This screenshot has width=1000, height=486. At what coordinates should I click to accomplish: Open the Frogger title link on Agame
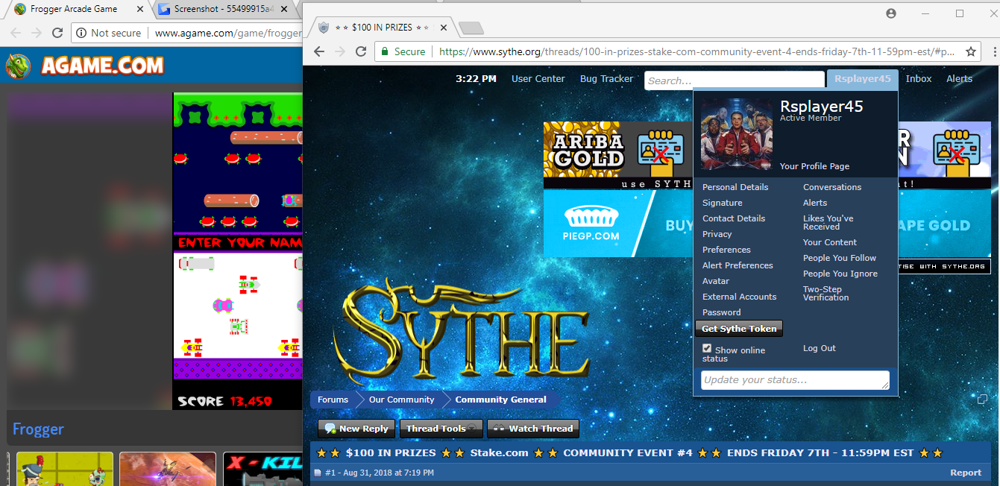point(38,429)
